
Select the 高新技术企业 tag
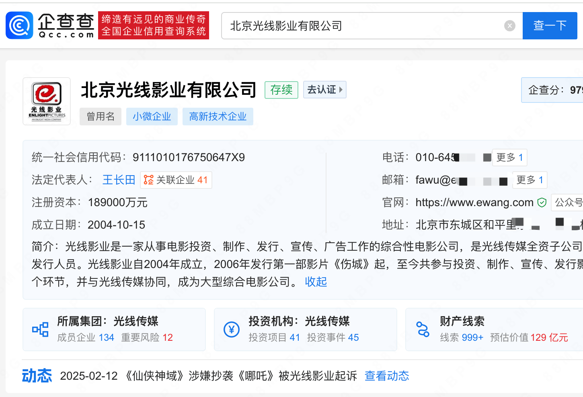(x=218, y=117)
